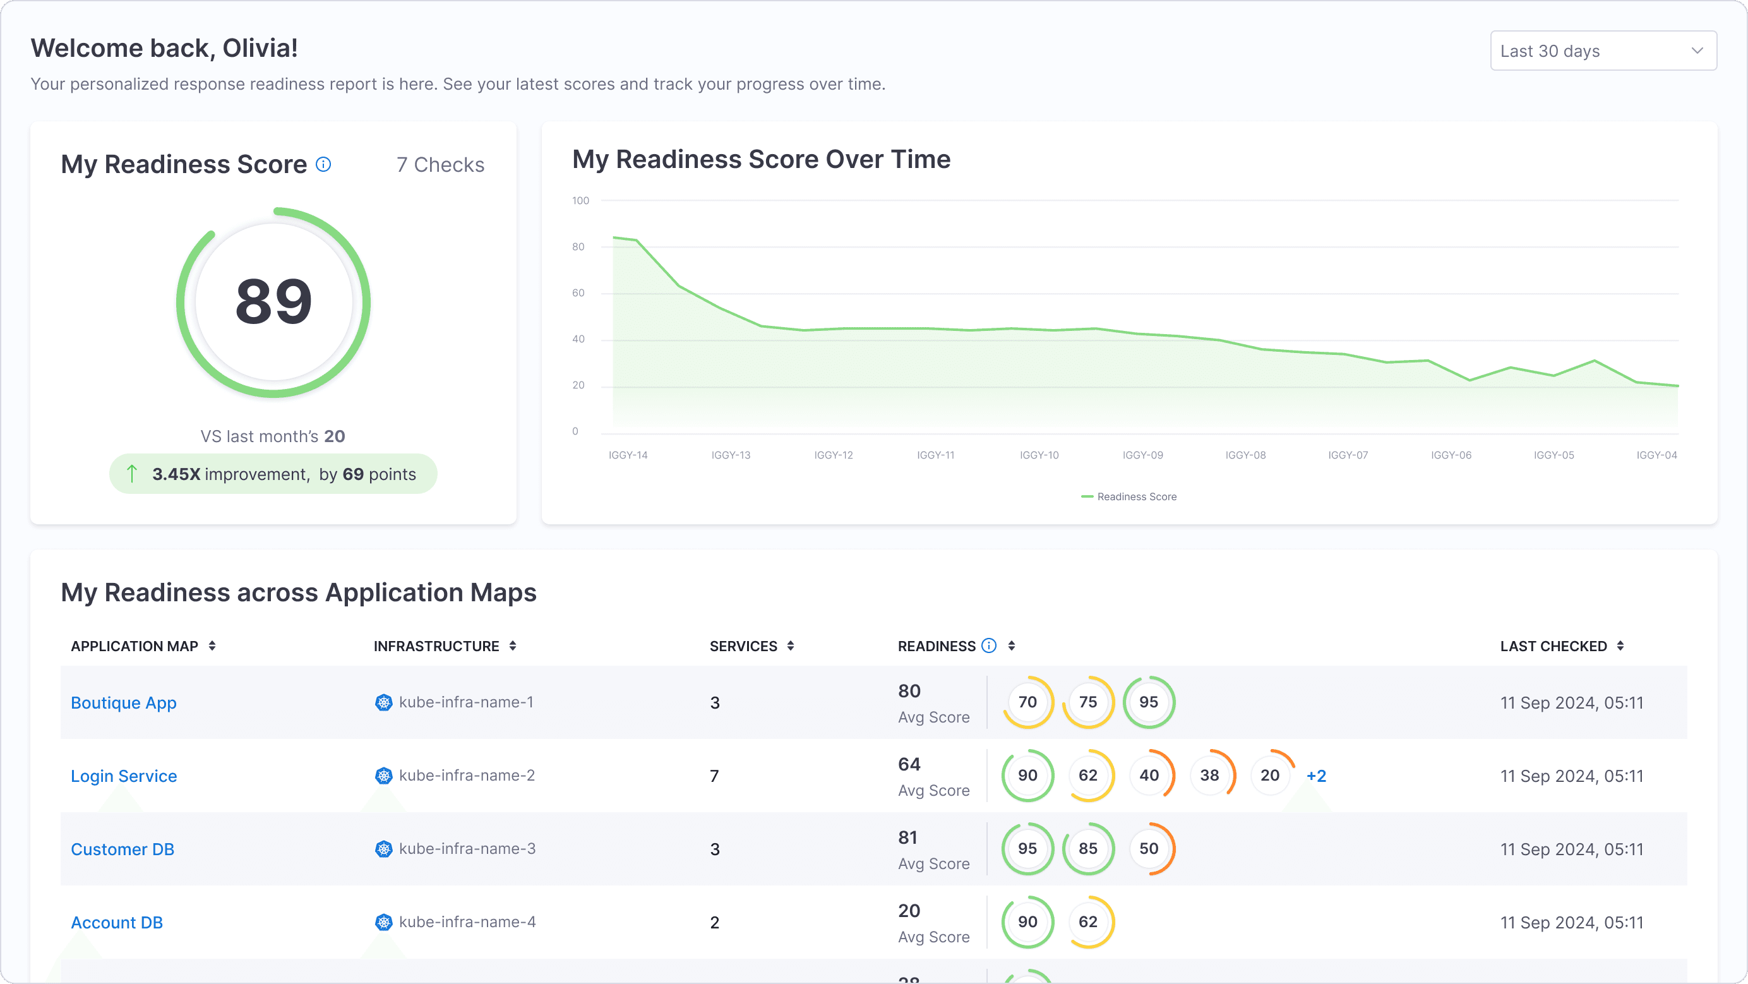
Task: Sort table by the INFRASTRUCTURE column
Action: [513, 646]
